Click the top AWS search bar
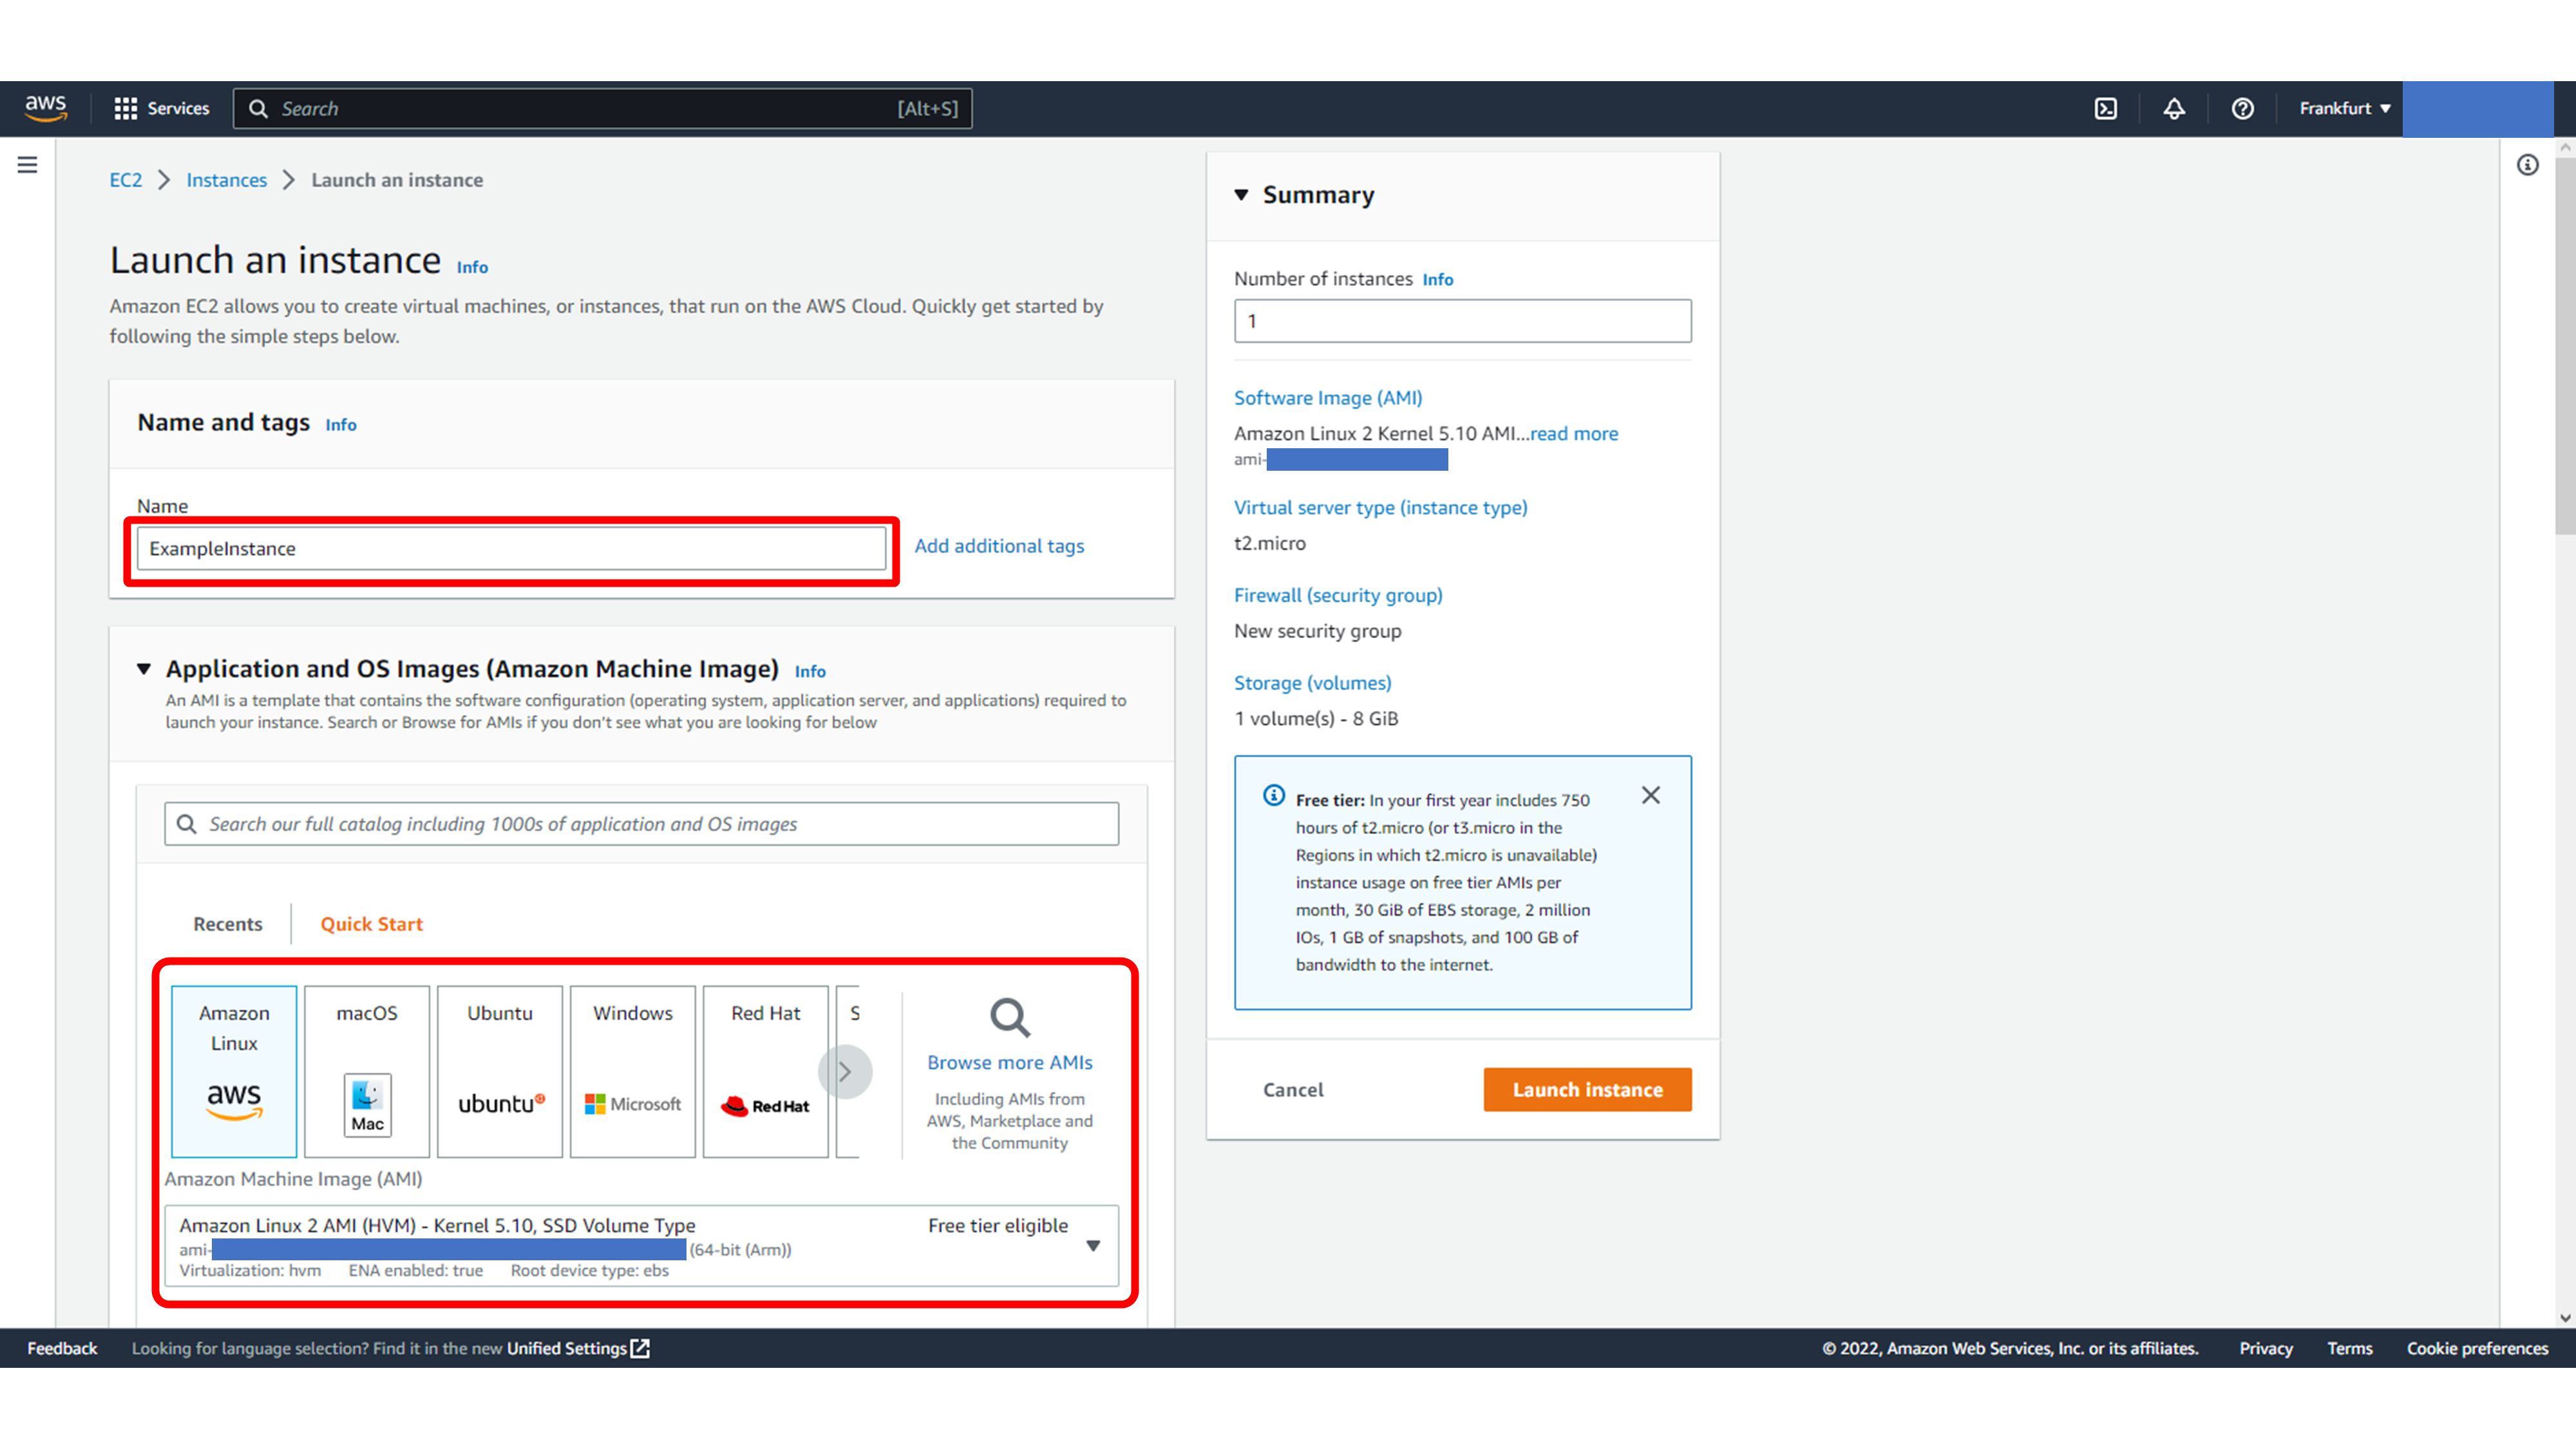 coord(603,108)
